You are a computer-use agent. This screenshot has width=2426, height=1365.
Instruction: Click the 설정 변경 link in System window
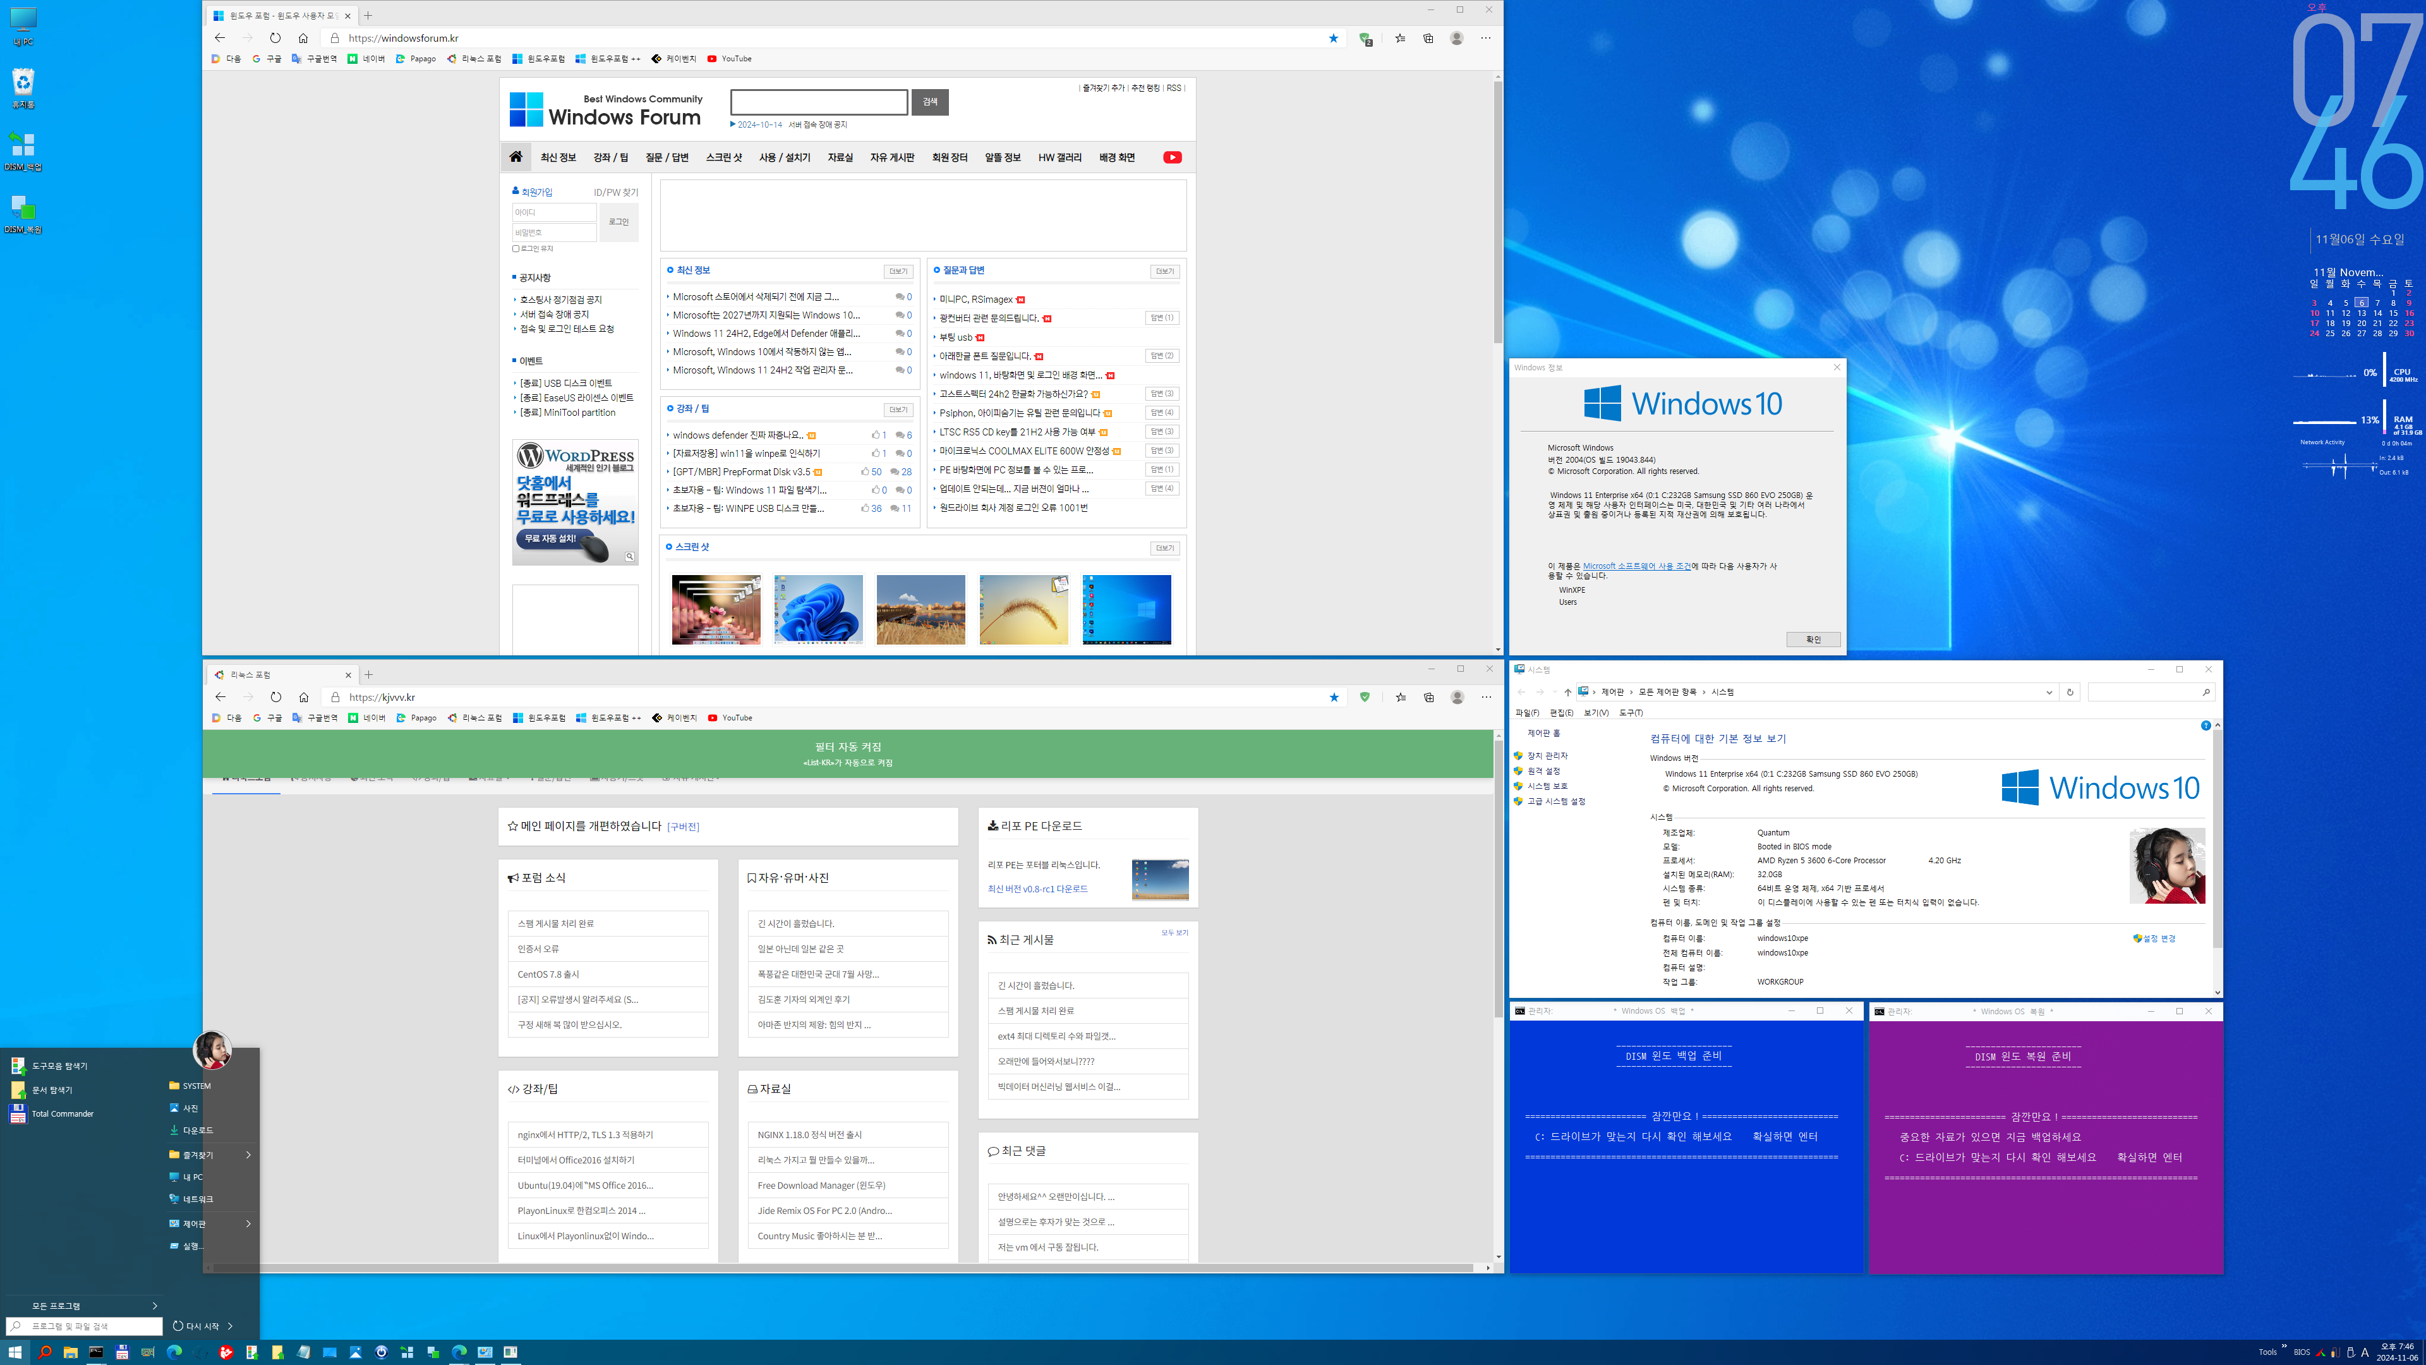click(2155, 938)
